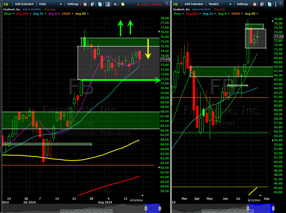
Task: Click left range slider handle in Weekly chart
Action: (x=248, y=208)
